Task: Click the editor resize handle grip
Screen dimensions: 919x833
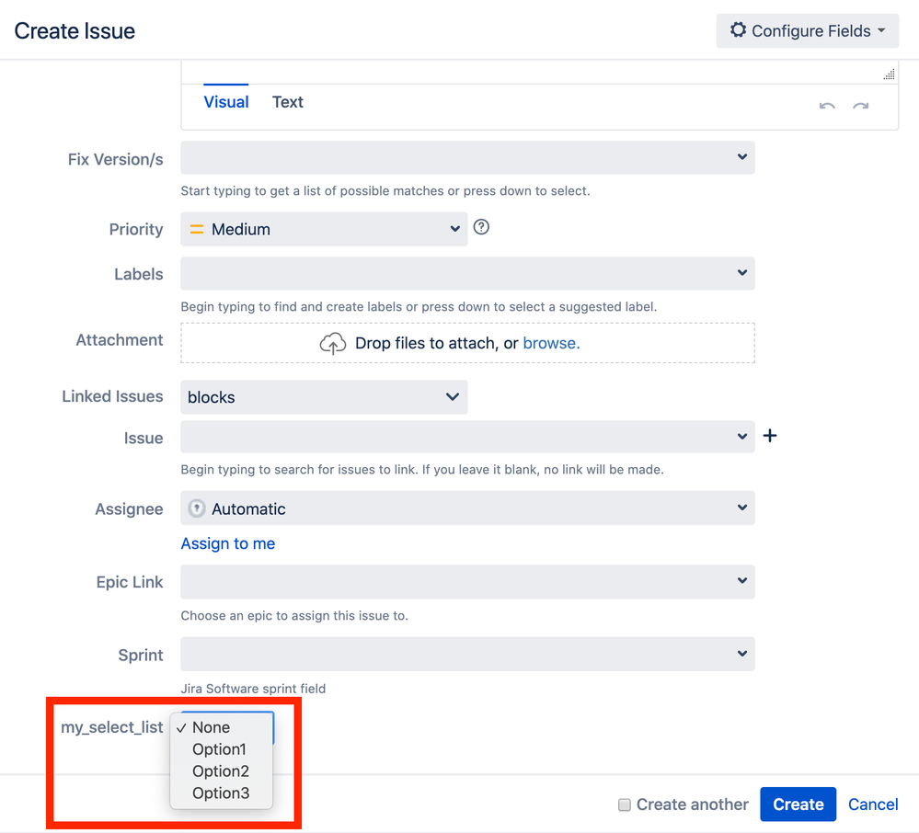Action: coord(890,74)
